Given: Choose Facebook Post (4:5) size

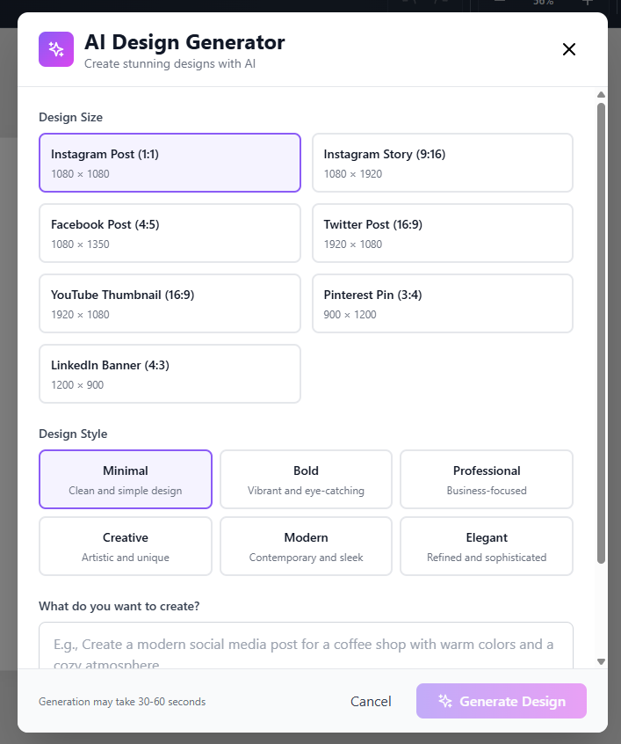Looking at the screenshot, I should [170, 233].
